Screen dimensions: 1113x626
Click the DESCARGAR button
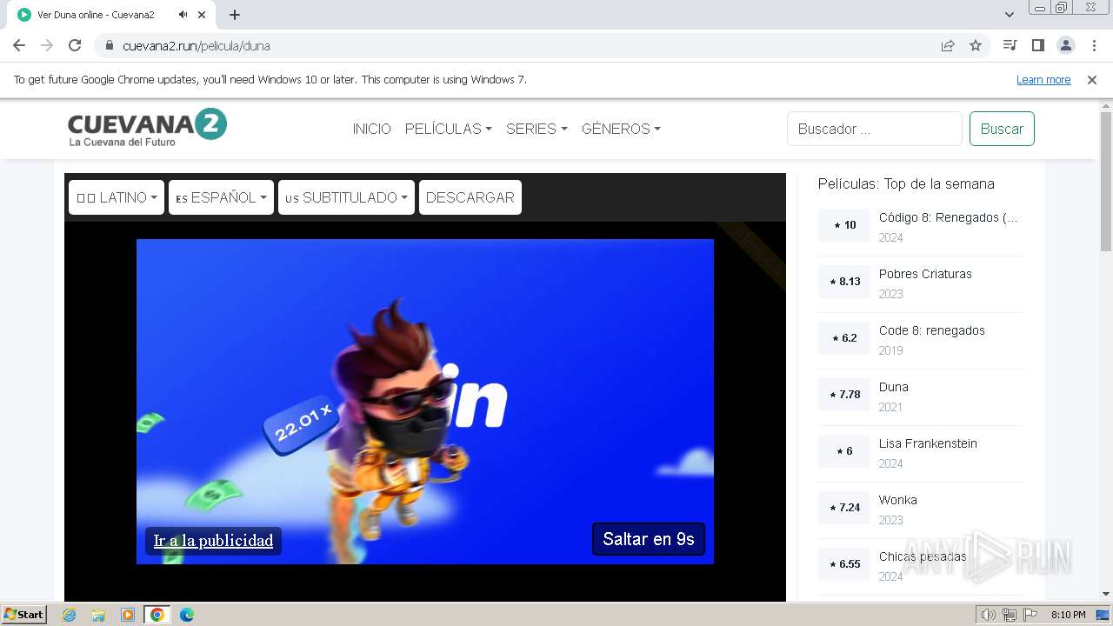470,197
